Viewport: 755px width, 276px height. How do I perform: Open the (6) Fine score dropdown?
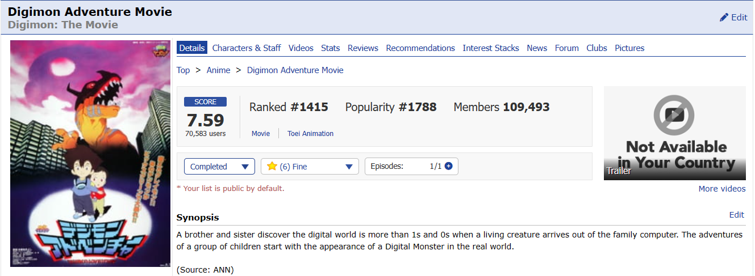[310, 167]
